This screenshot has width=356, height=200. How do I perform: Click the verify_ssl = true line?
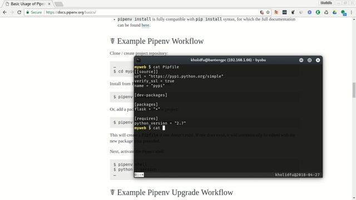pos(155,81)
